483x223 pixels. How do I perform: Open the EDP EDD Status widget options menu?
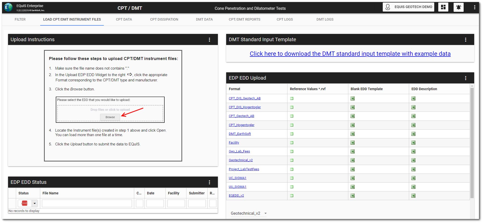209,182
